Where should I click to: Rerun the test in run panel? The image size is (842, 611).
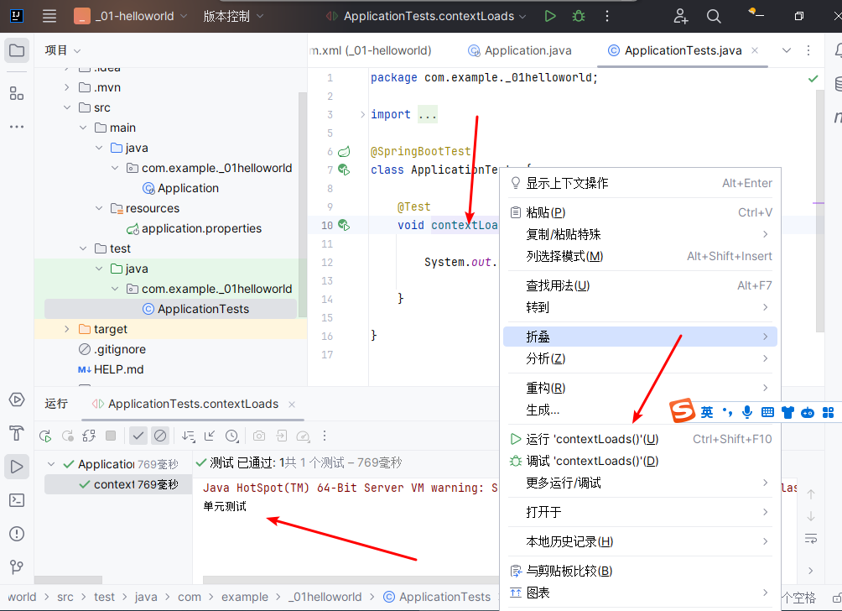(x=45, y=436)
